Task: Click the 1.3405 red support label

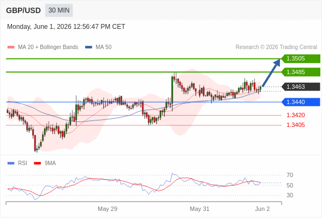Action: (x=295, y=125)
